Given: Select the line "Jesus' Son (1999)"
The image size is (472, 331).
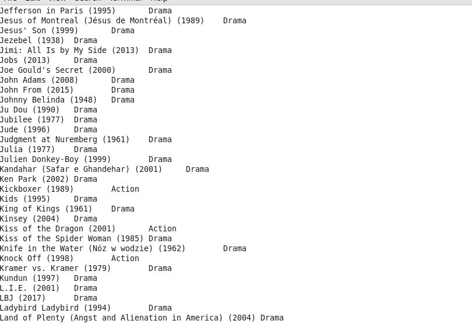Looking at the screenshot, I should click(39, 31).
